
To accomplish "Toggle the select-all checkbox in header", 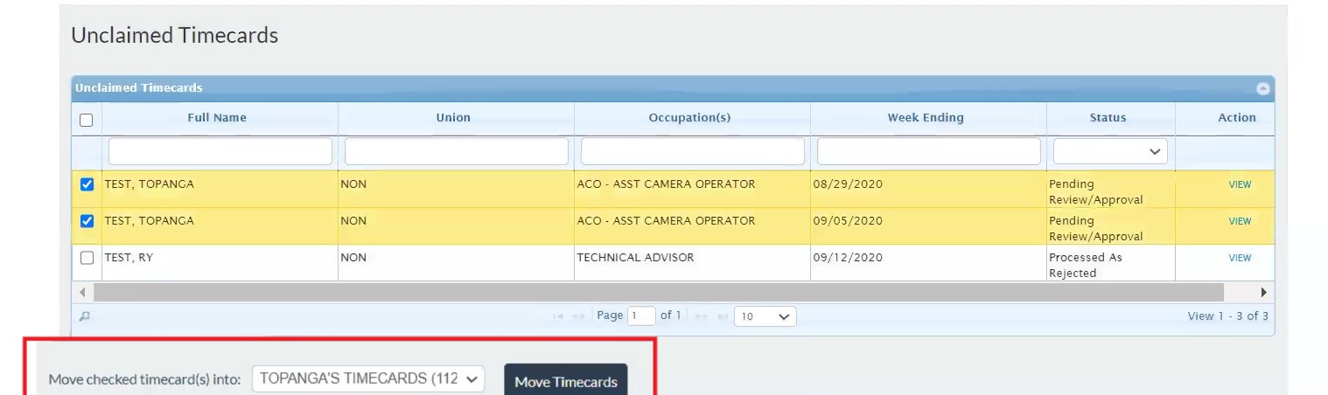I will 87,120.
